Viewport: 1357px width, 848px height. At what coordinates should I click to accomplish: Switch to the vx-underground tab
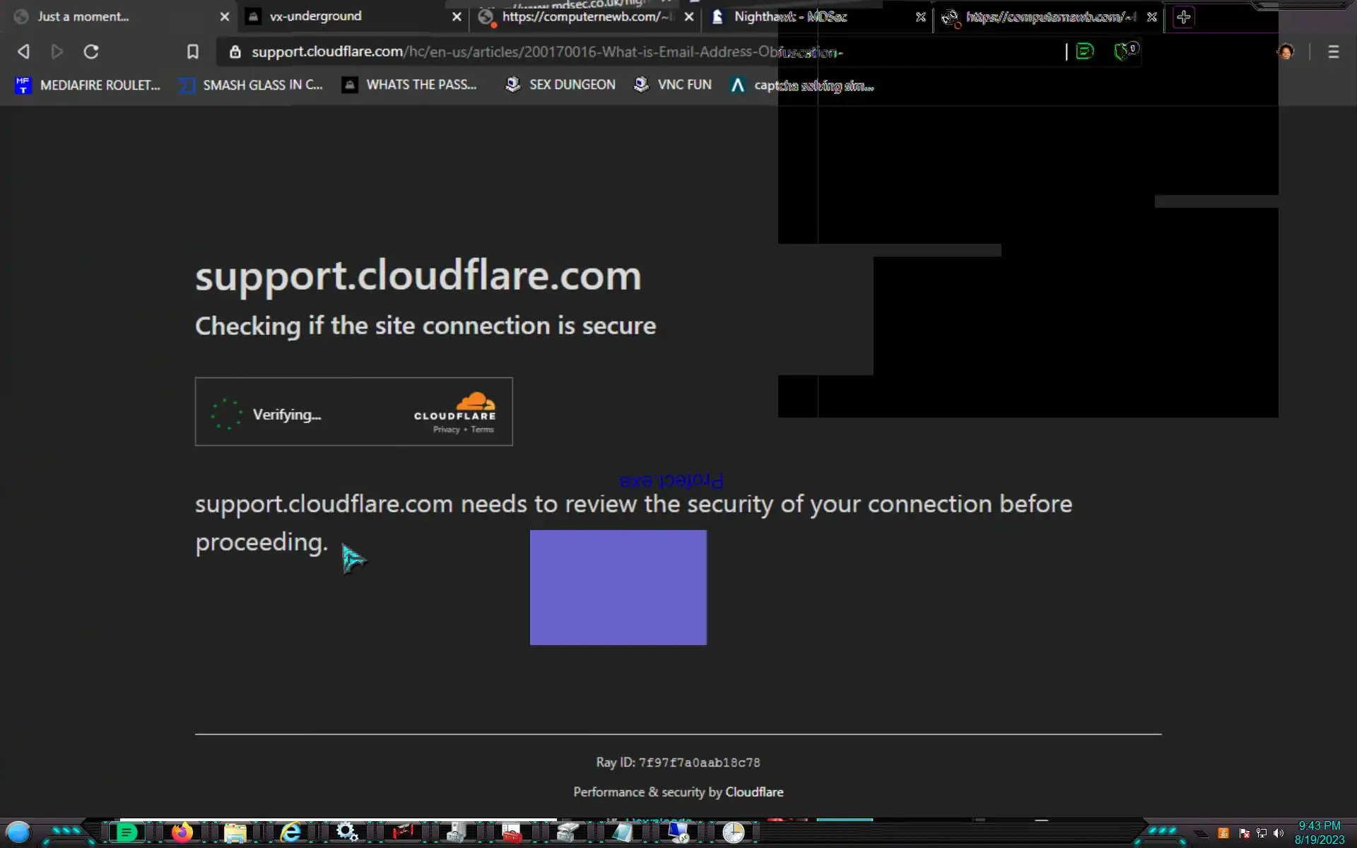point(315,16)
